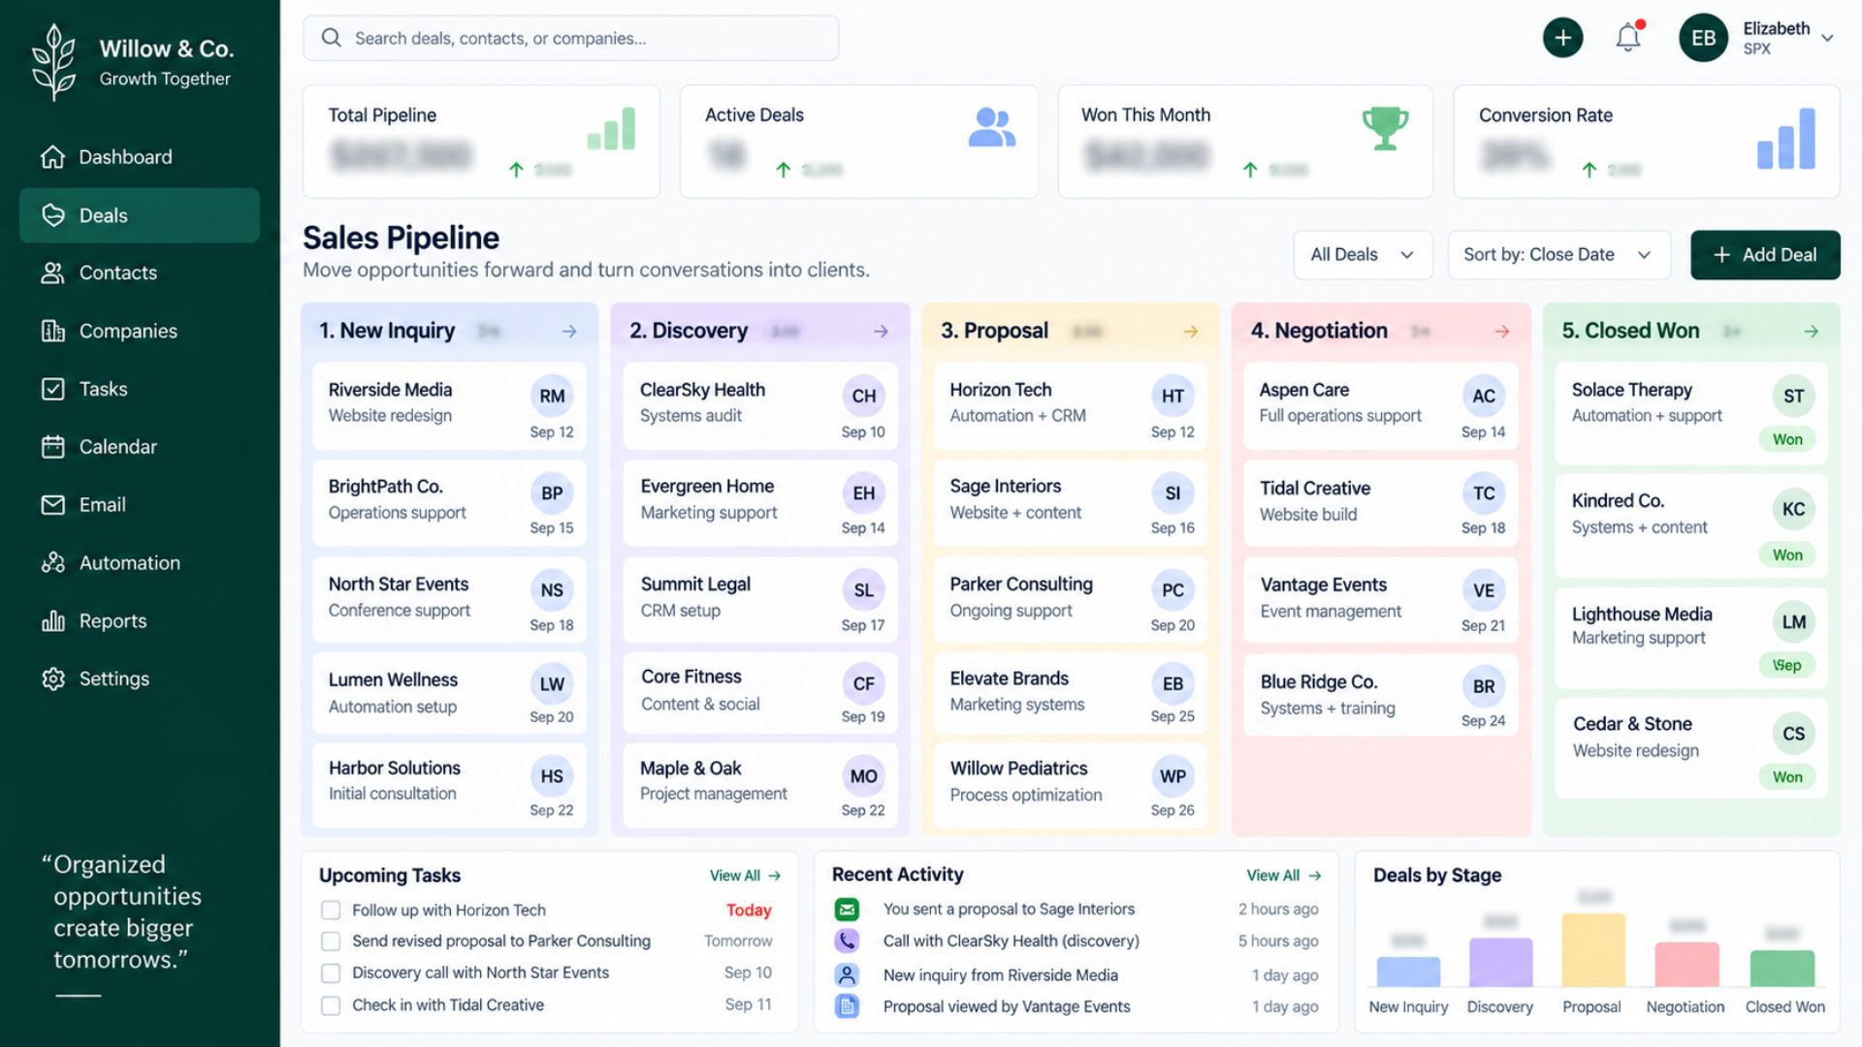Click the New Inquiry column arrow
The width and height of the screenshot is (1862, 1047).
(569, 332)
